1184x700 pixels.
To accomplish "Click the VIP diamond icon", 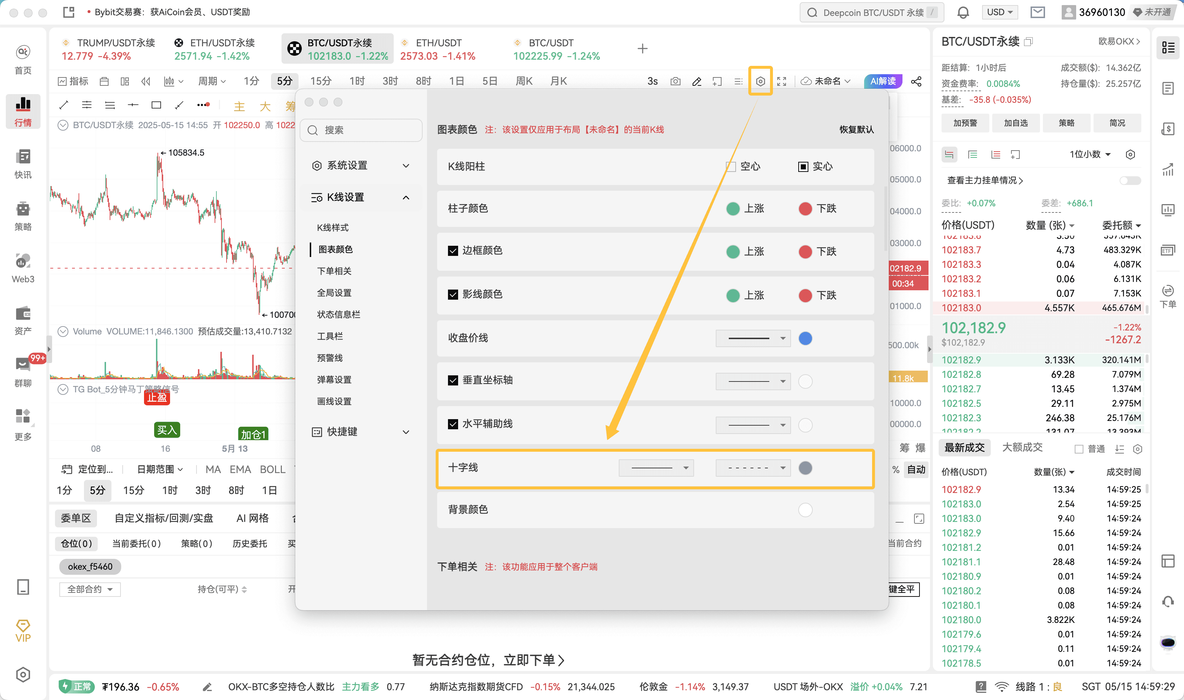I will 23,631.
